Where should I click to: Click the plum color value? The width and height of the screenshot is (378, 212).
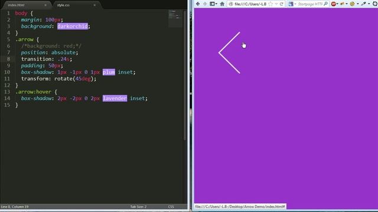click(109, 72)
